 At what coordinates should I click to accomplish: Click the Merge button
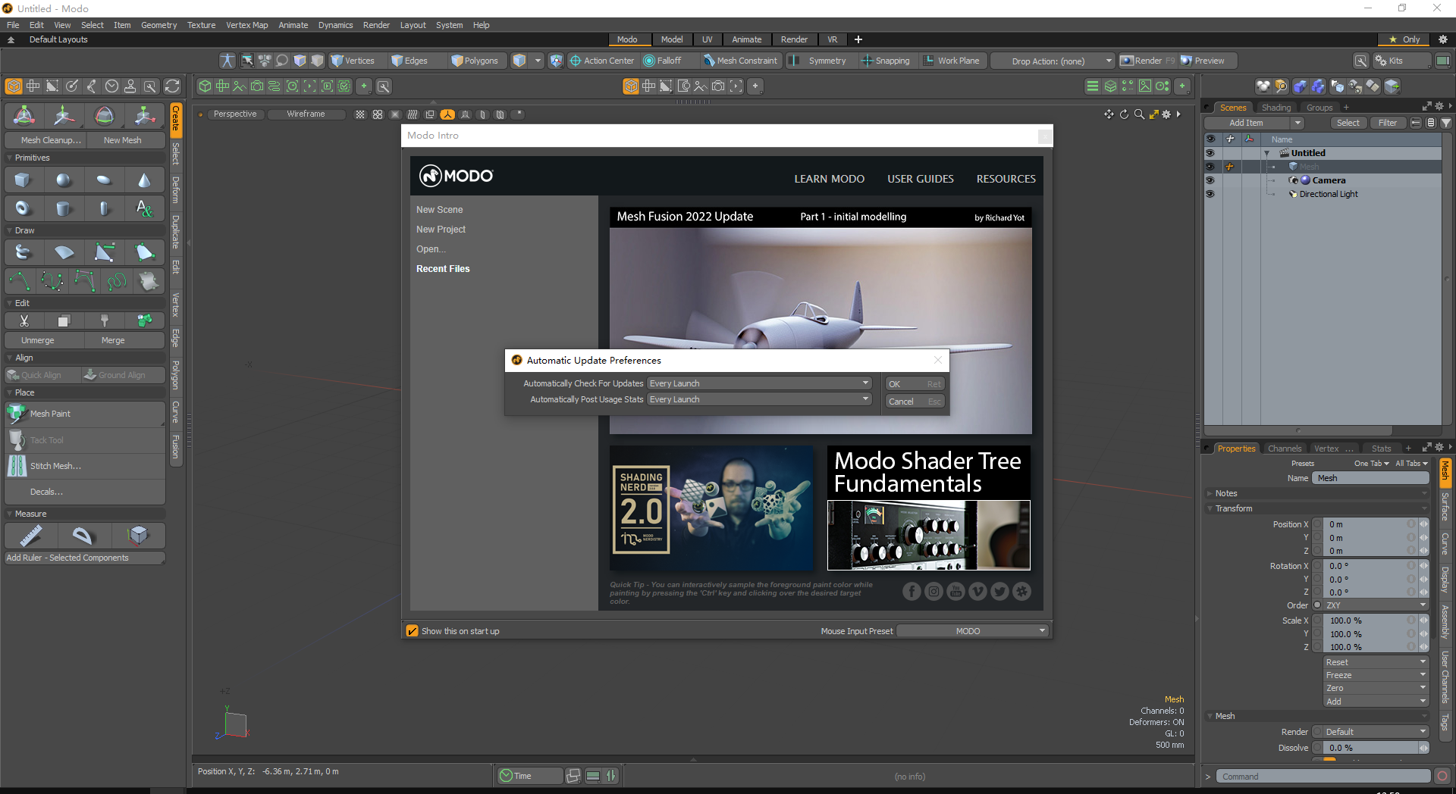click(x=124, y=340)
